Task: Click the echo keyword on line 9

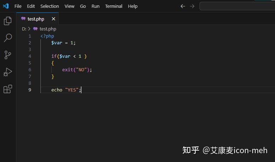Action: pyautogui.click(x=57, y=90)
